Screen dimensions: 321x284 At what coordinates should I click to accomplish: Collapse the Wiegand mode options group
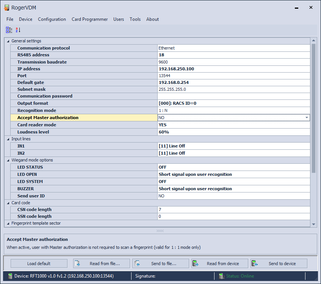pyautogui.click(x=8, y=160)
